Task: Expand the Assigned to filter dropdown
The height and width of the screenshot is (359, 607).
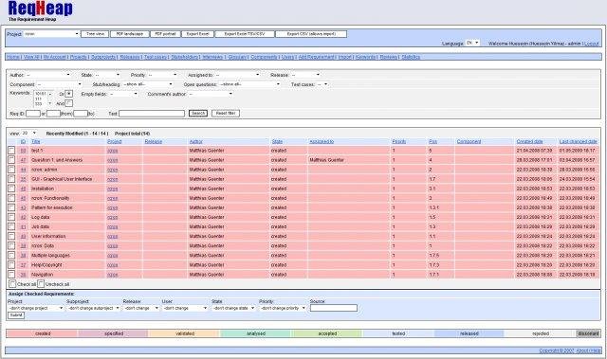Action: [x=237, y=75]
